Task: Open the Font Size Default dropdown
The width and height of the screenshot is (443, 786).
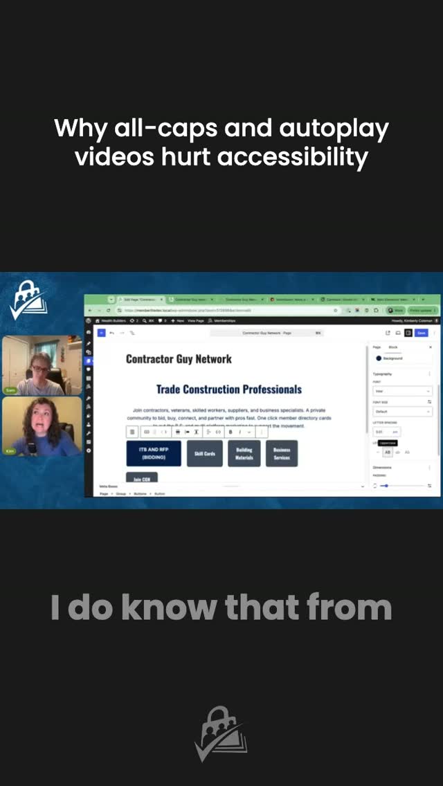Action: point(402,412)
